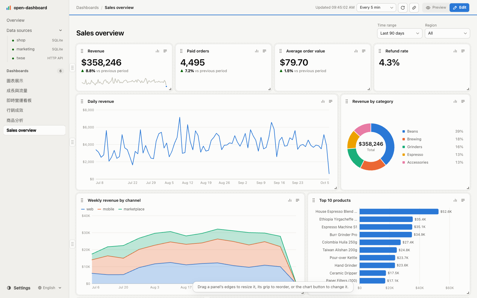The height and width of the screenshot is (298, 477).
Task: Open chart type button on Paid orders panel
Action: pyautogui.click(x=257, y=51)
